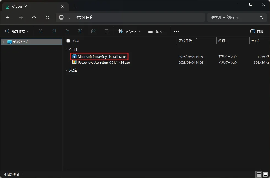The height and width of the screenshot is (178, 270).
Task: Open the 並べ替え sort dropdown
Action: (129, 31)
